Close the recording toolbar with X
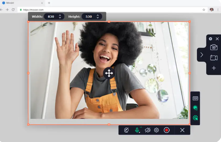The width and height of the screenshot is (221, 142). click(182, 130)
